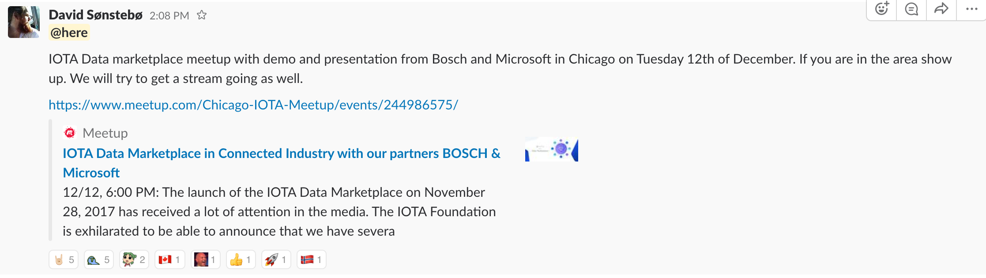Open David Sønstebø's name link

click(95, 15)
